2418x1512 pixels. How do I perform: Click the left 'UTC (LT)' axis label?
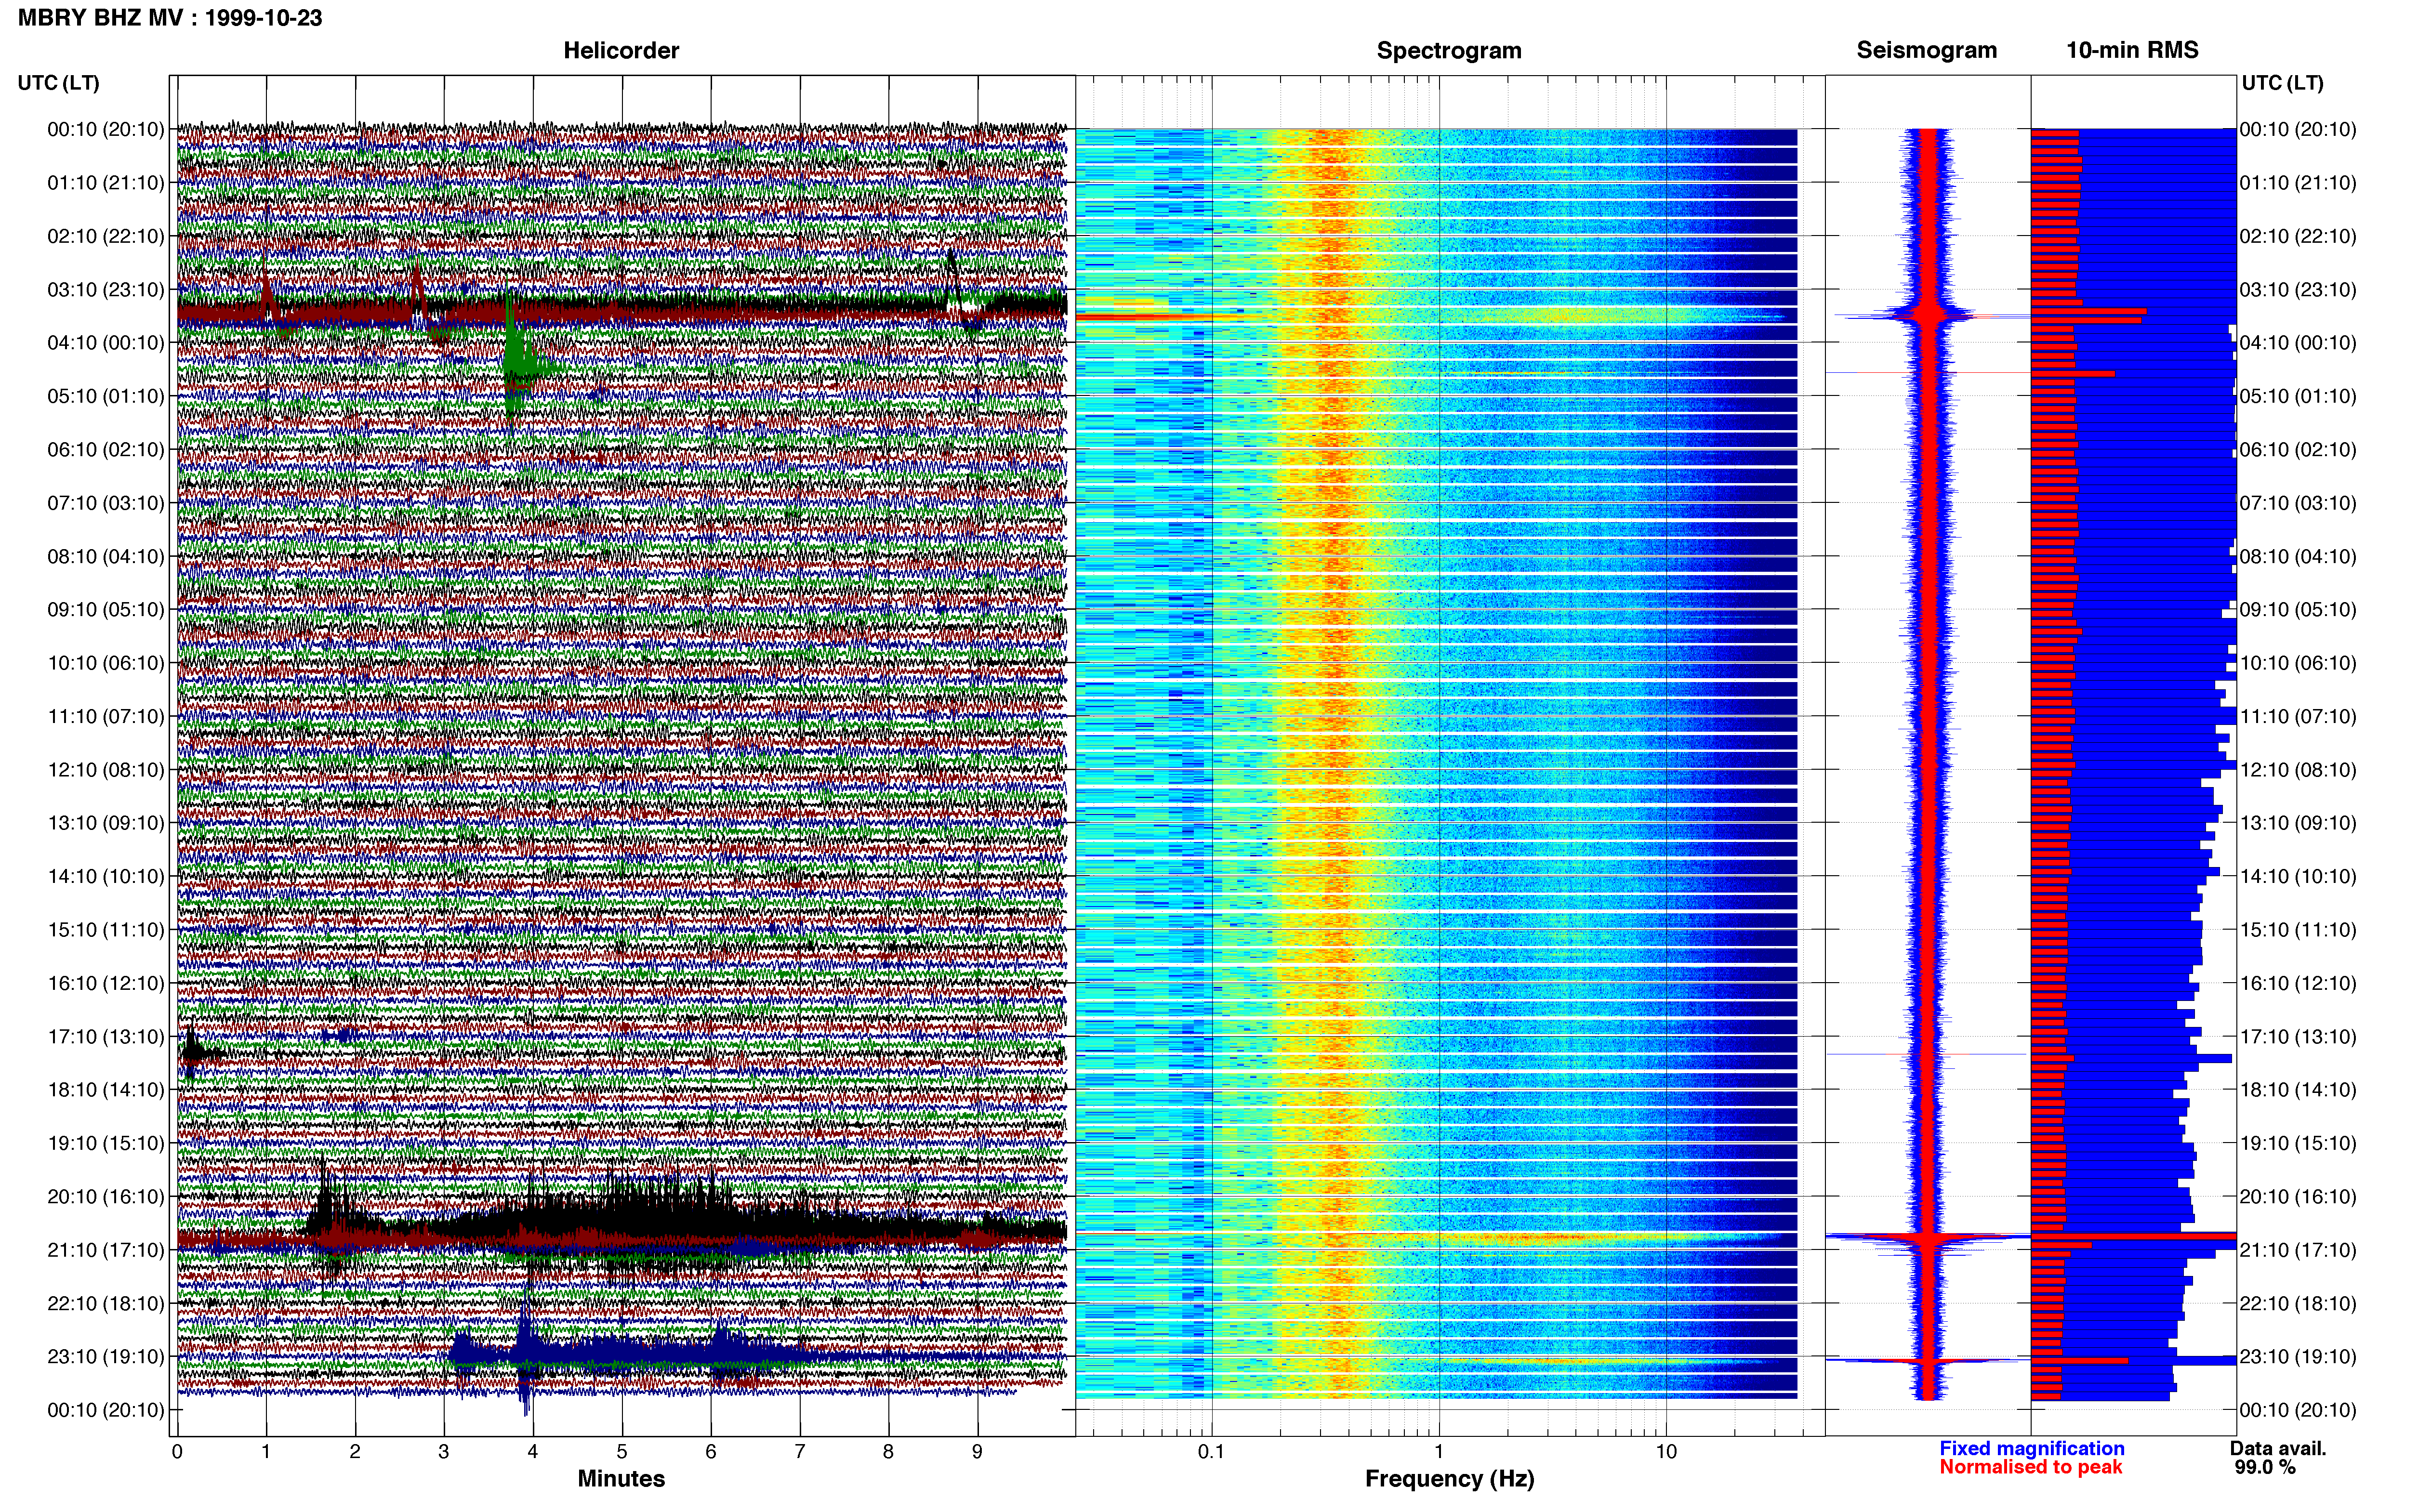58,83
